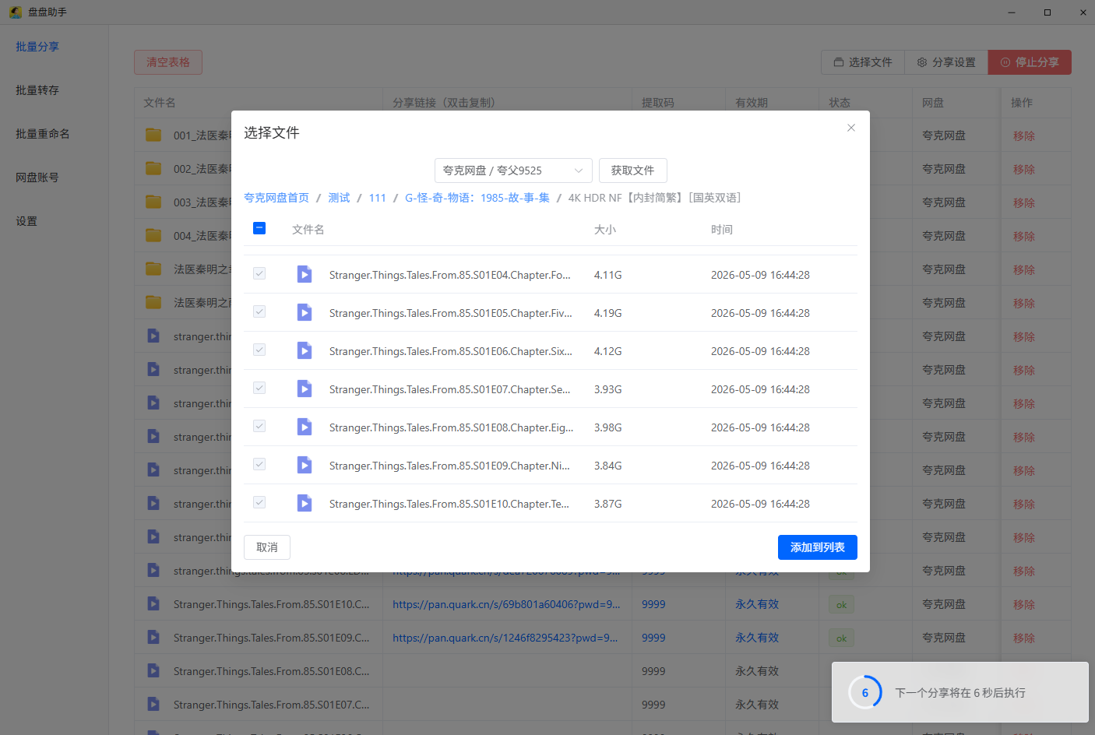Viewport: 1095px width, 735px height.
Task: Open 批量重命名 in the sidebar
Action: [x=43, y=134]
